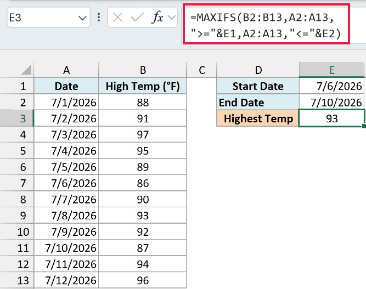The image size is (366, 289).
Task: Click the "High Temp (°F)" header cell
Action: 143,86
